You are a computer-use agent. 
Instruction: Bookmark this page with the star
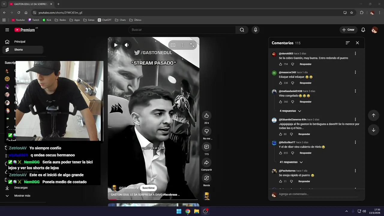352,13
